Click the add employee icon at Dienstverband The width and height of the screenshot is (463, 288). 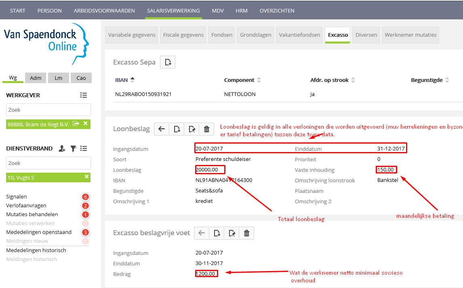[x=62, y=148]
